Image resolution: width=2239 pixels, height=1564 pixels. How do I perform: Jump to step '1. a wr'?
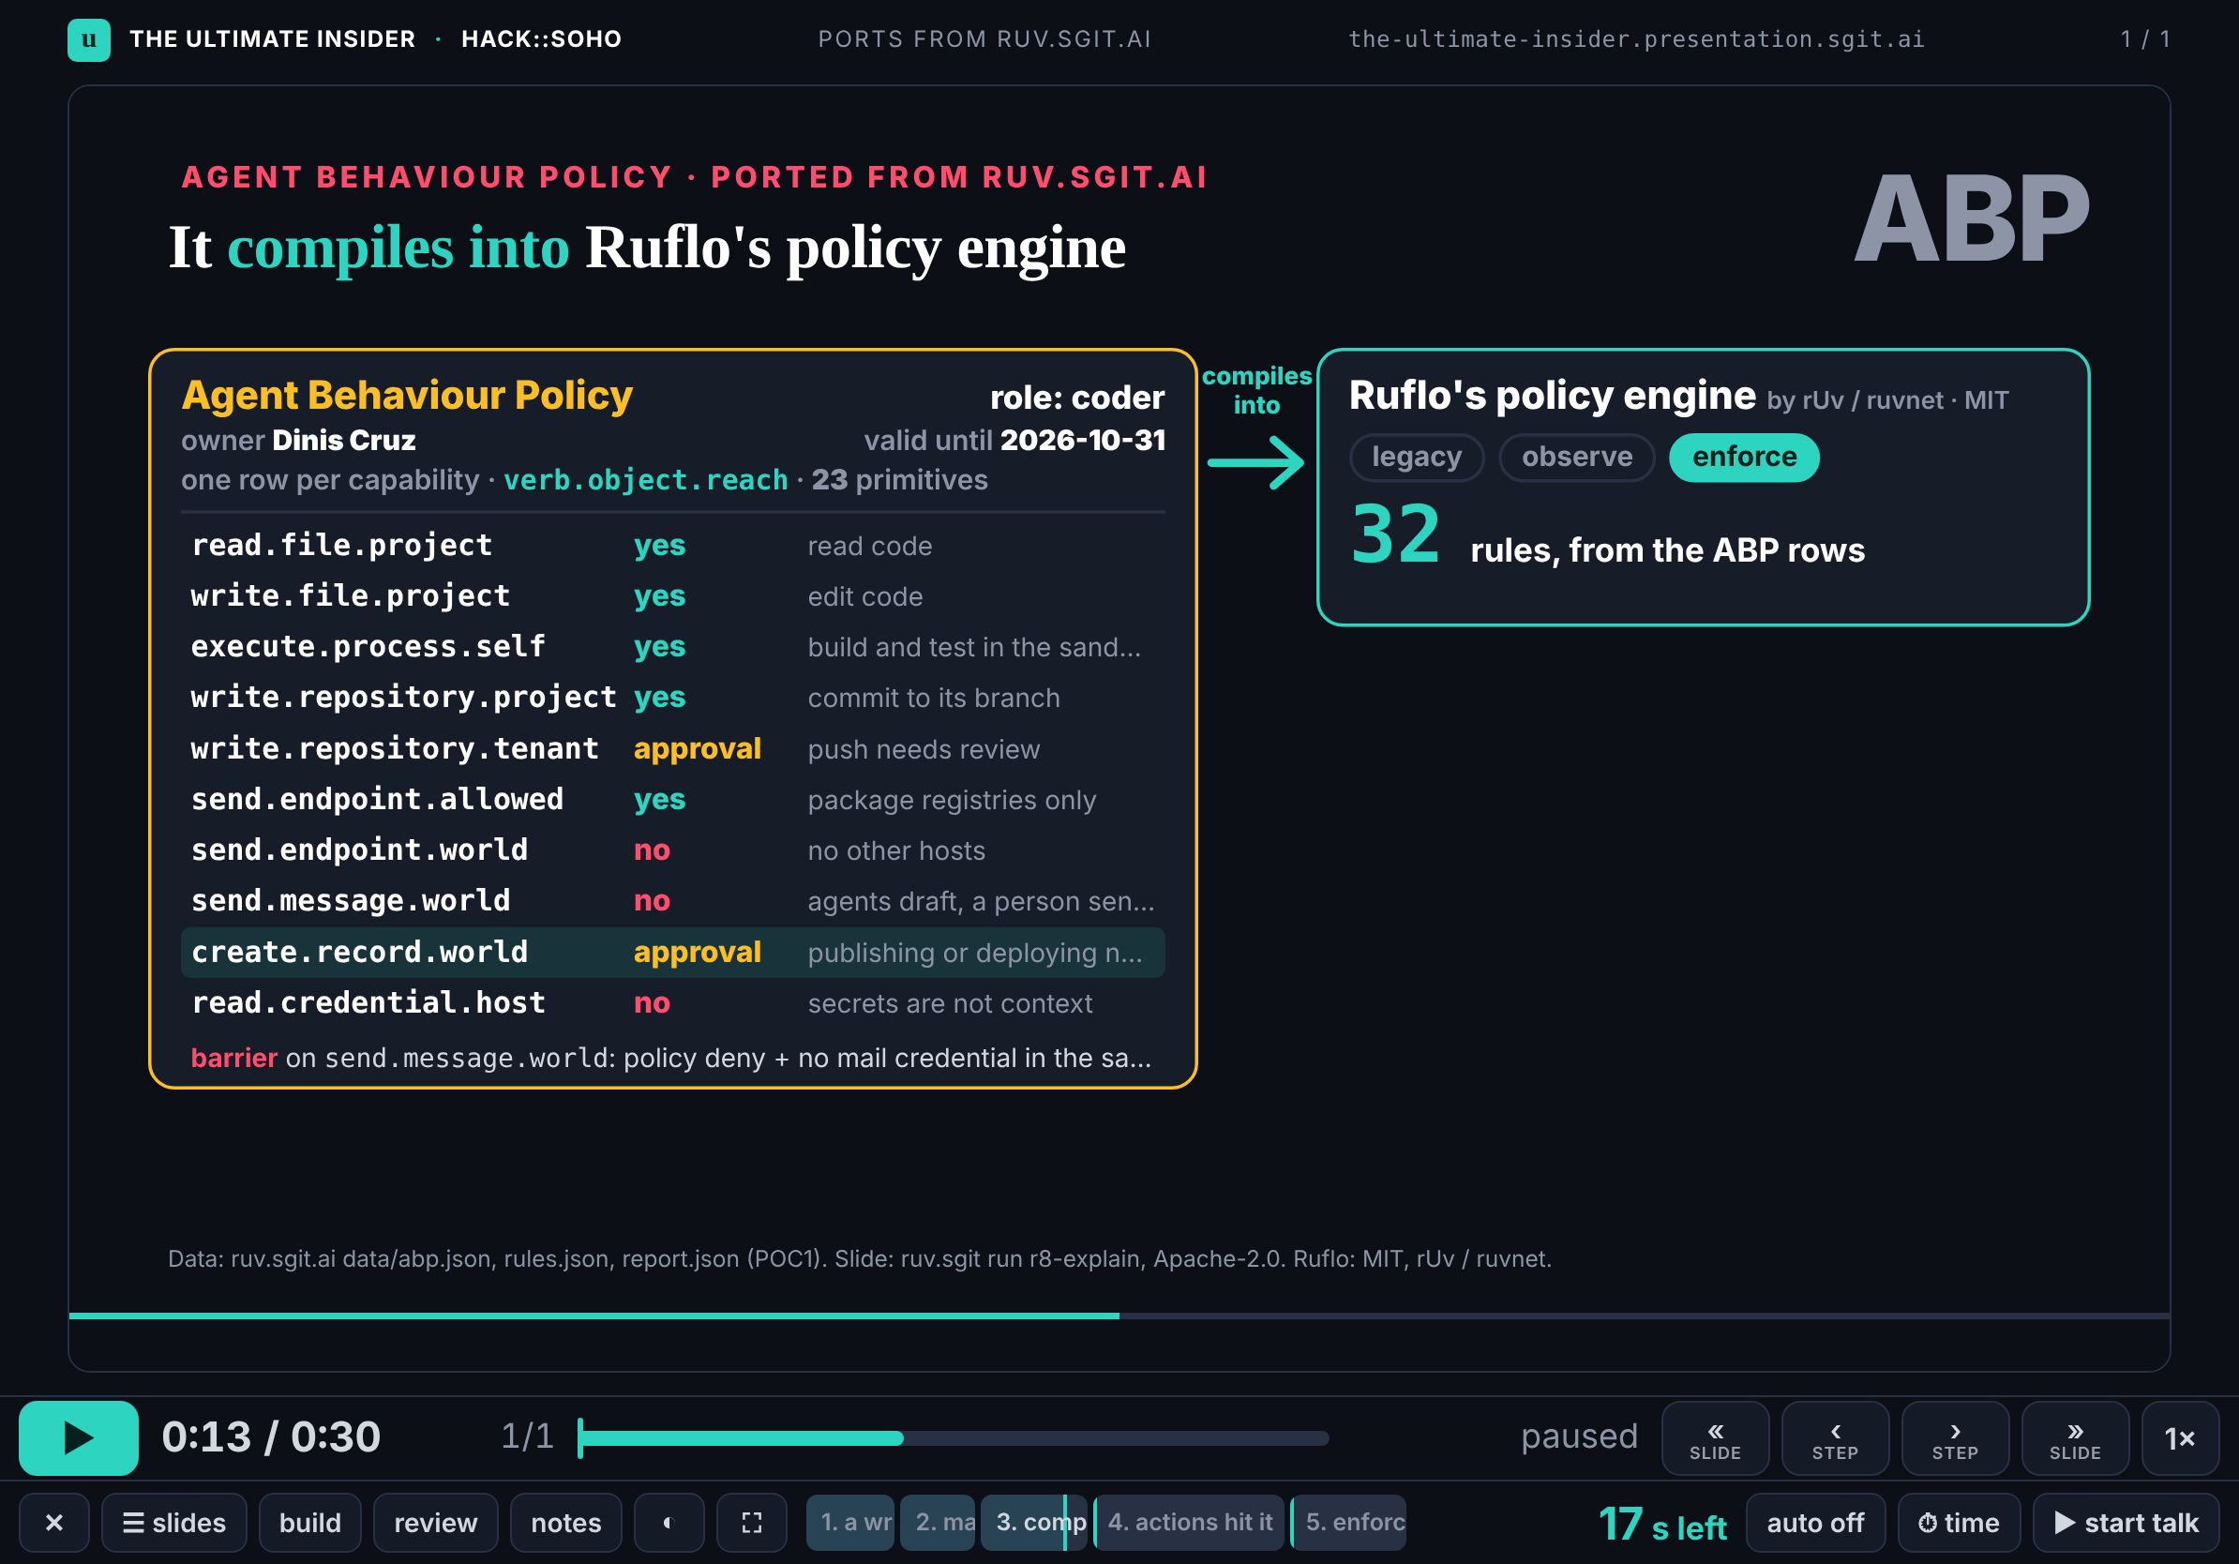(851, 1522)
